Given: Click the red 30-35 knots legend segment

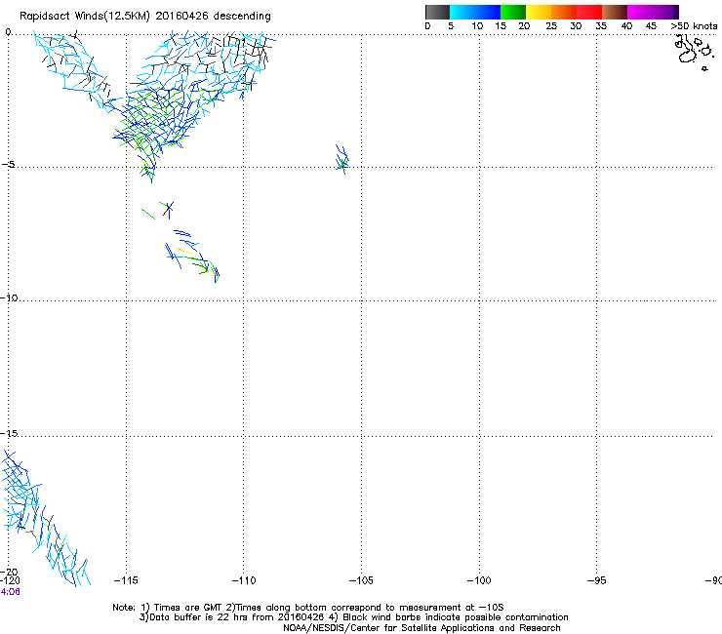Looking at the screenshot, I should tap(589, 12).
